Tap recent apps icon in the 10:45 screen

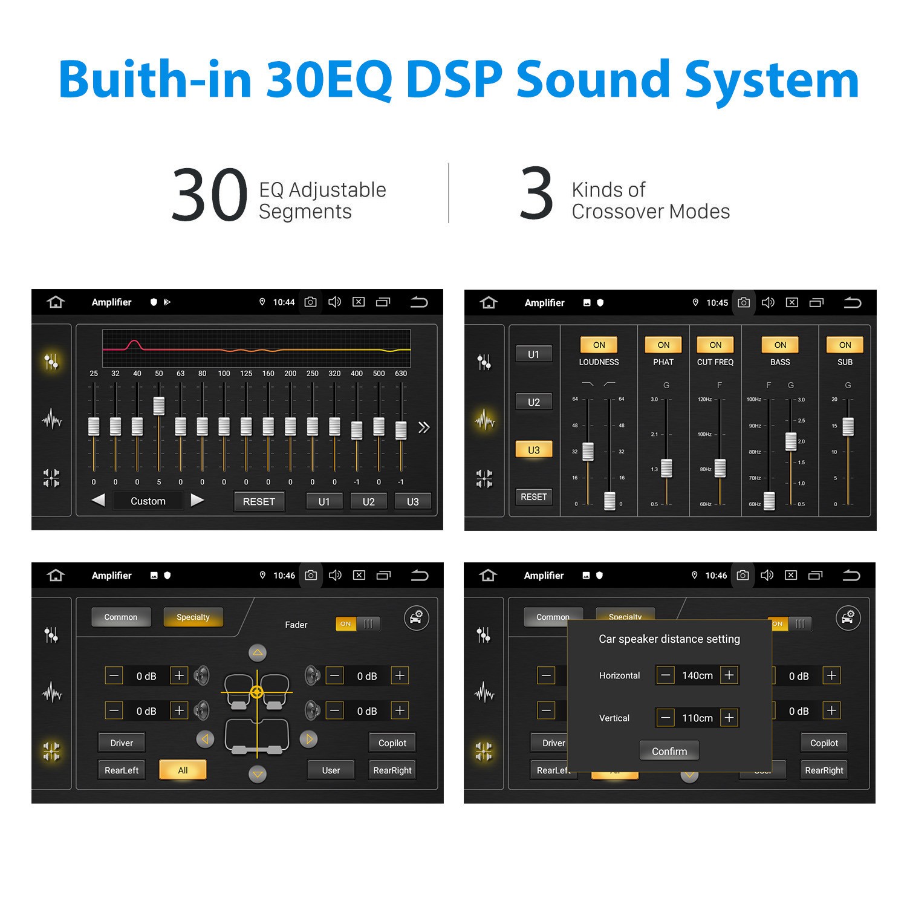817,302
